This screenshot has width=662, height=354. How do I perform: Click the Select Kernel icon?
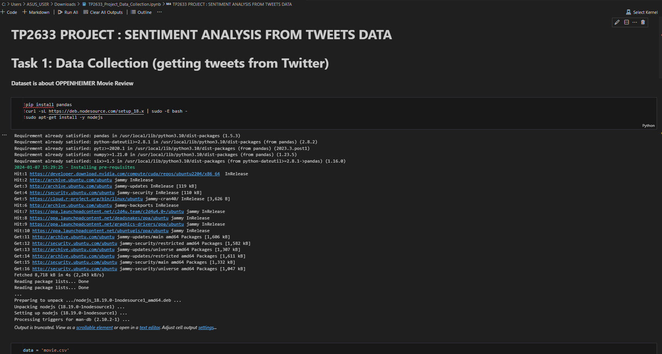click(x=642, y=12)
